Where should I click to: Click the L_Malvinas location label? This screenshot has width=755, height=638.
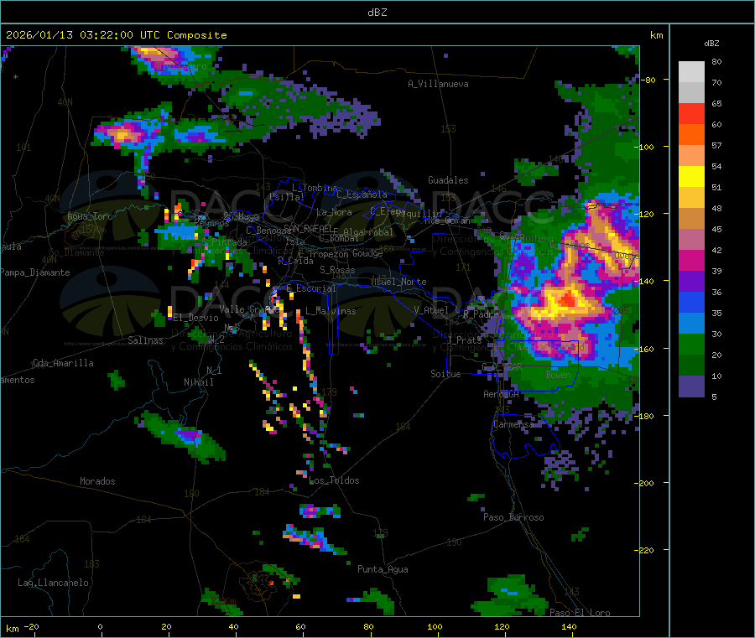pos(331,311)
